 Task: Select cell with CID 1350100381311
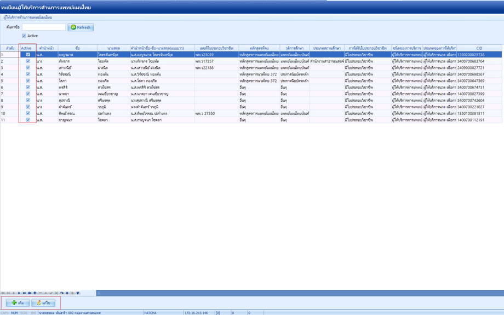(x=479, y=114)
